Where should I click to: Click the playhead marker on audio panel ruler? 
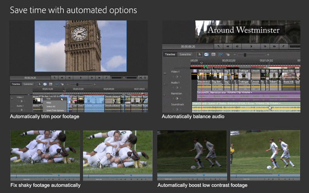(x=201, y=63)
